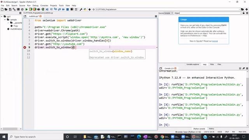Go forward with the right arrow icon
249x140 pixels.
pos(93,9)
